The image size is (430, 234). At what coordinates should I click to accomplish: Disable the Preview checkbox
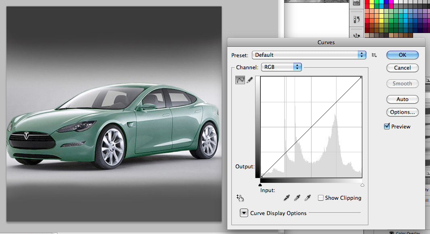(x=387, y=126)
